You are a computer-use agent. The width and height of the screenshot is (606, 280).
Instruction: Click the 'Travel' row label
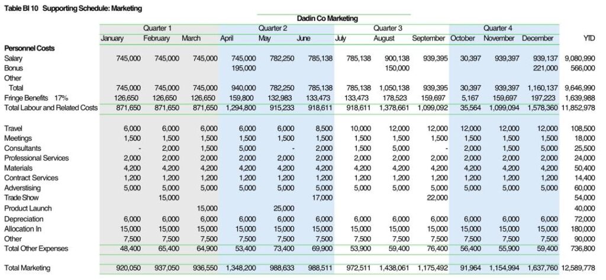14,128
